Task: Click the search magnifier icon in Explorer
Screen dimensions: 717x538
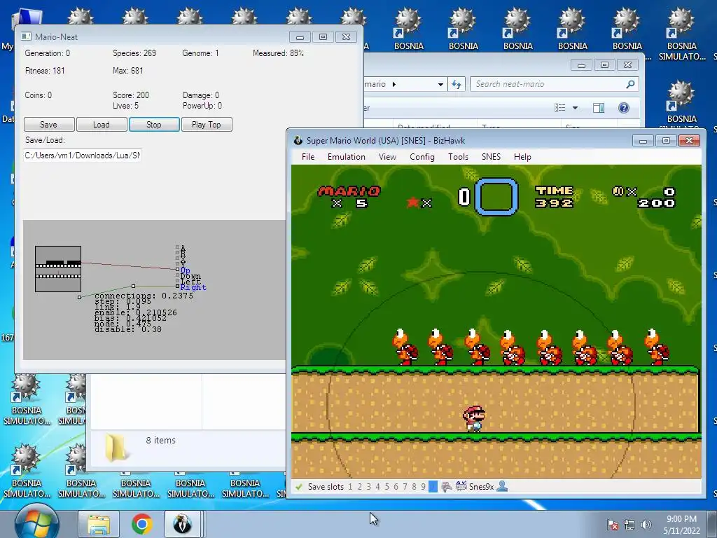Action: [631, 84]
